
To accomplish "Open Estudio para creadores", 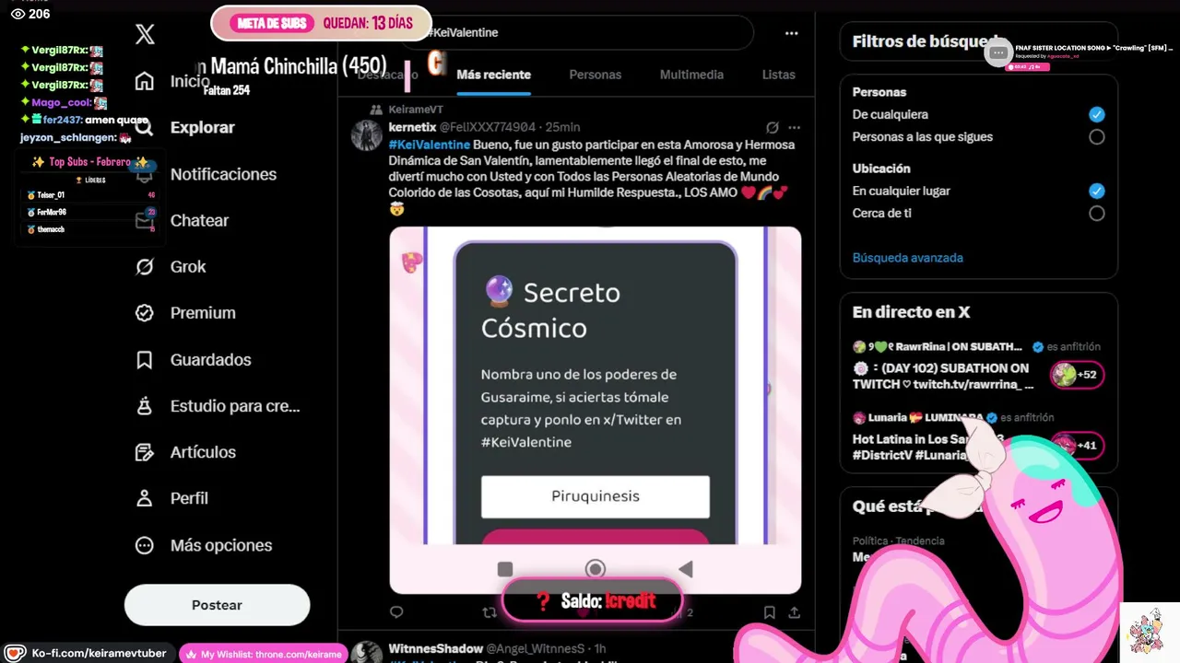I will coord(235,405).
